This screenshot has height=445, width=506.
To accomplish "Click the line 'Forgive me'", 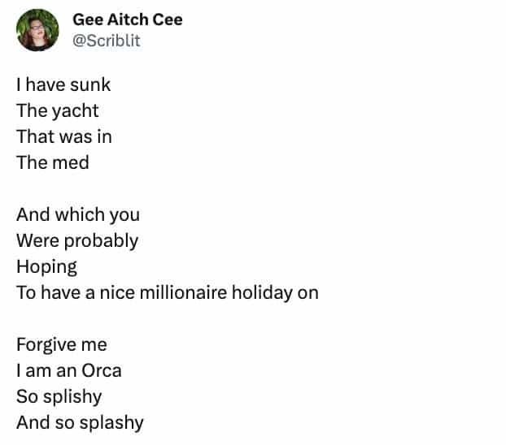I will (x=62, y=344).
